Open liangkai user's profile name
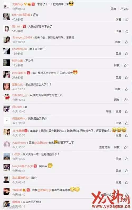This screenshot has height=210, width=132. [x=23, y=166]
